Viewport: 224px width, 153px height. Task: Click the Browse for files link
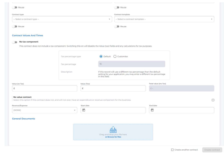[113, 137]
